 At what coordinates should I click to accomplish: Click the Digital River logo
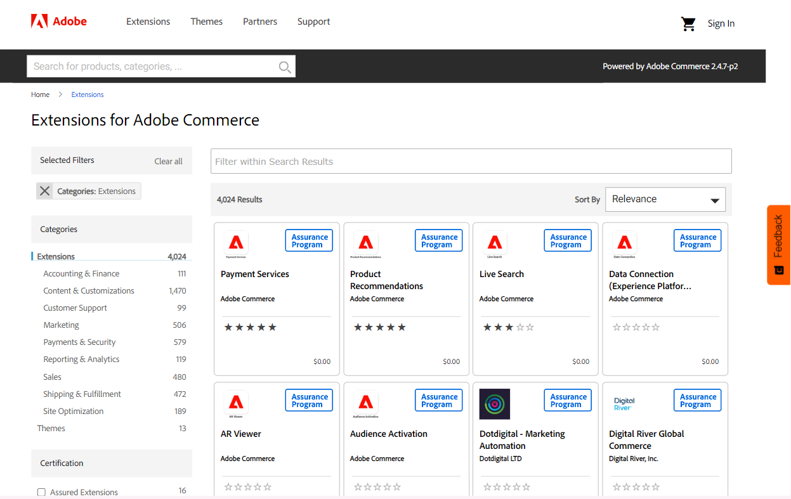[624, 404]
